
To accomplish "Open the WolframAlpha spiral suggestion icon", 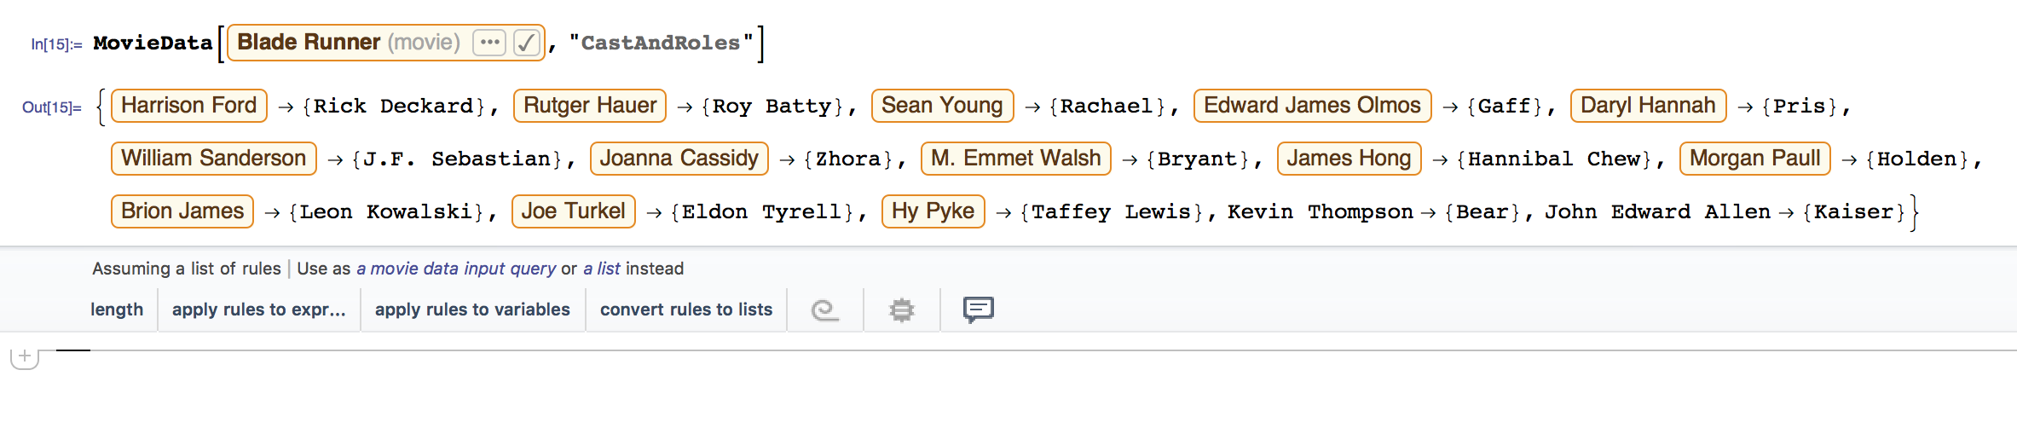I will pyautogui.click(x=824, y=309).
